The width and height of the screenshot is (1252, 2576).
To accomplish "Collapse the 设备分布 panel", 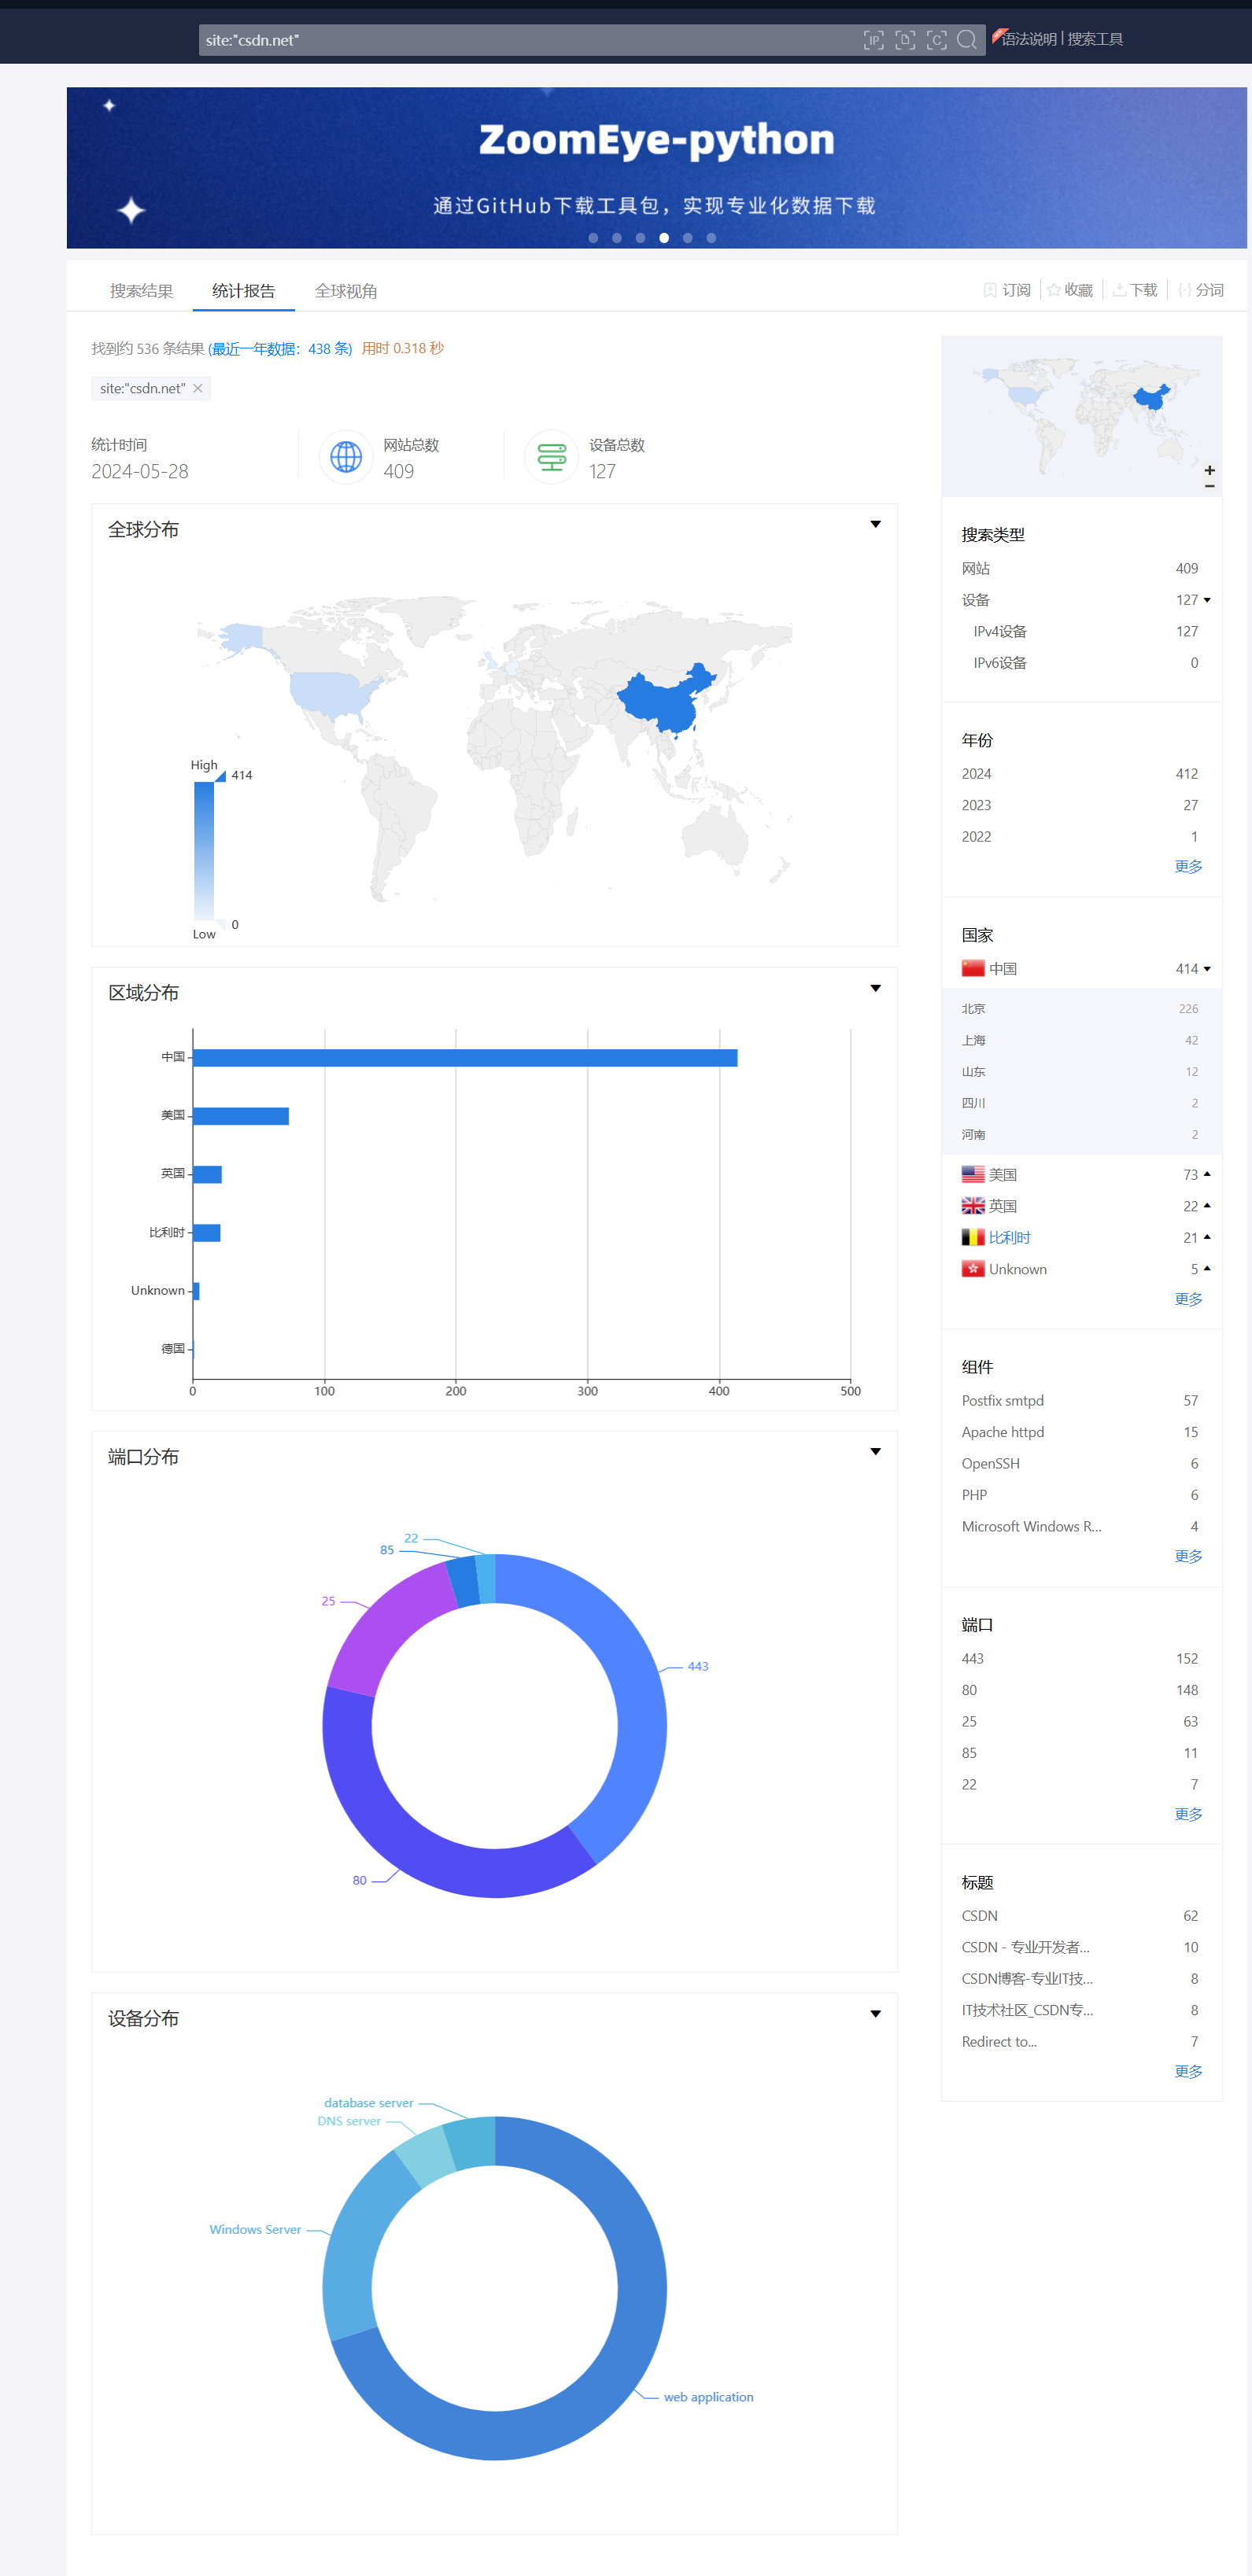I will tap(875, 2014).
